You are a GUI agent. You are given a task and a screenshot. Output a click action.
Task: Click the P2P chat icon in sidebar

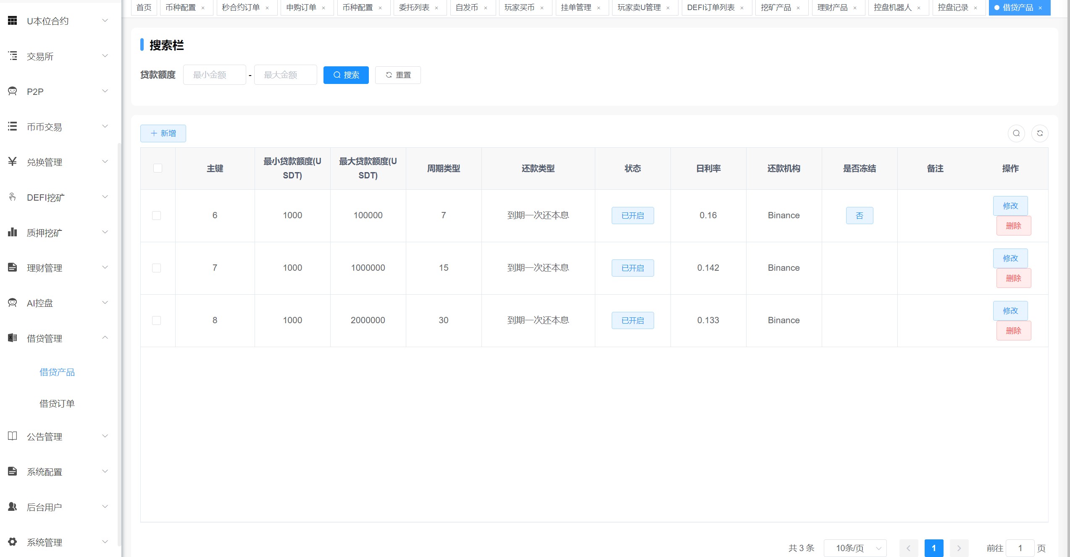coord(13,91)
